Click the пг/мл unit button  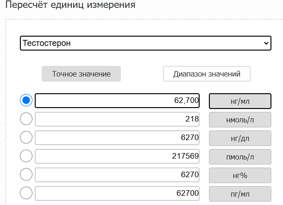click(240, 194)
